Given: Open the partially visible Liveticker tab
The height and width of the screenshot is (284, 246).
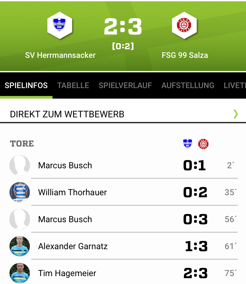Looking at the screenshot, I should tap(235, 85).
